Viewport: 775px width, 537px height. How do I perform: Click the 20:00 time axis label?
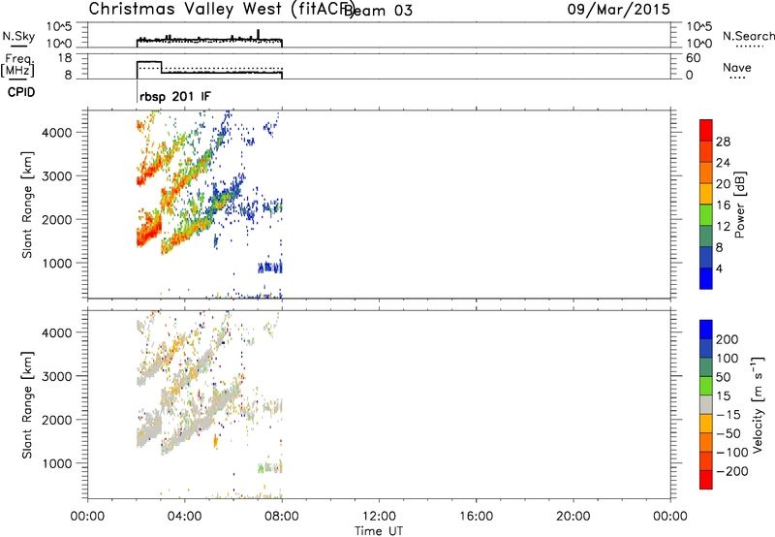click(x=573, y=517)
